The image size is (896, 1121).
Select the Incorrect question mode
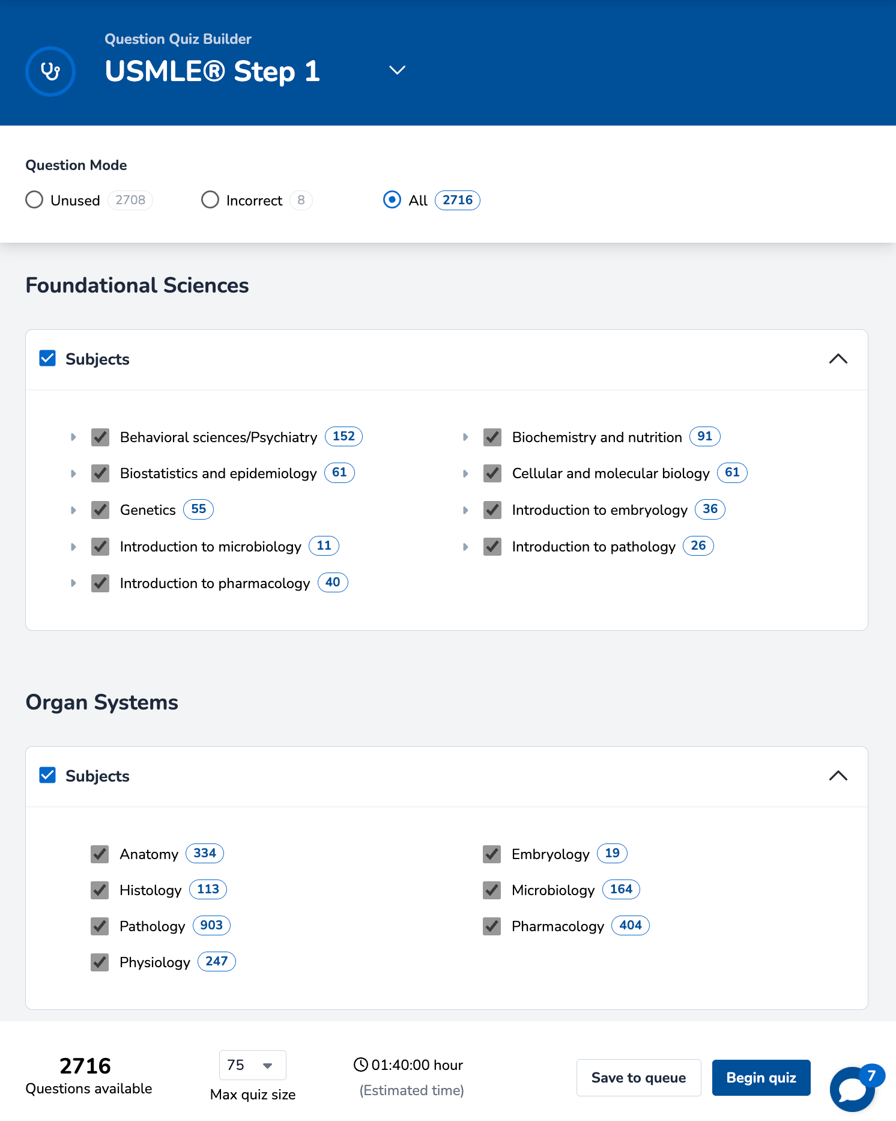(x=210, y=200)
